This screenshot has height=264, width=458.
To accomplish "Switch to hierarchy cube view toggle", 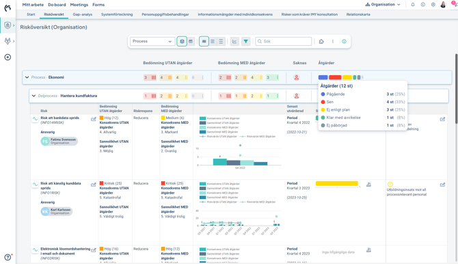I will [x=182, y=42].
